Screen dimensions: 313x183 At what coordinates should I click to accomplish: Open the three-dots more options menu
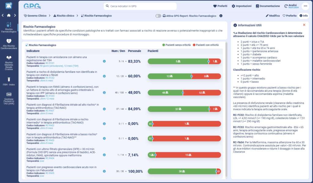(305, 6)
